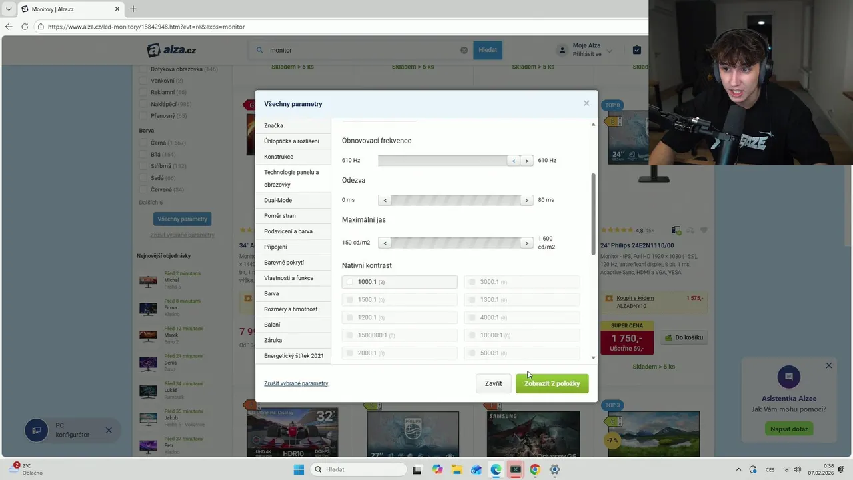
Task: Clear the search field with X icon
Action: (x=464, y=50)
